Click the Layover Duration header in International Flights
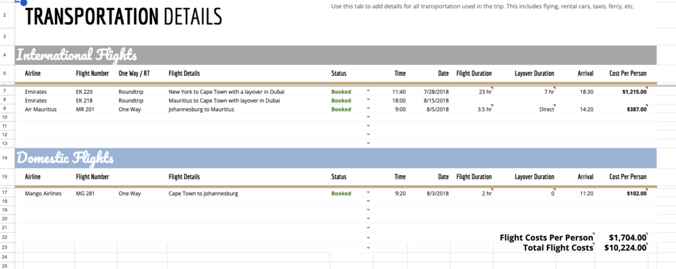 [x=534, y=74]
